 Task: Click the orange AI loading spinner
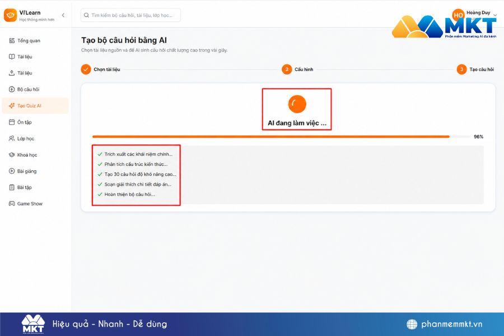297,104
